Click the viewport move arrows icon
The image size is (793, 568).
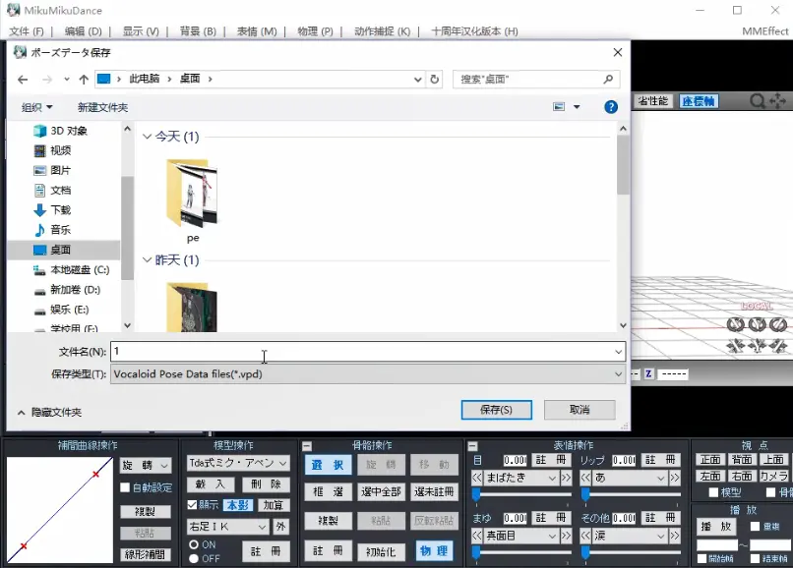tap(778, 101)
